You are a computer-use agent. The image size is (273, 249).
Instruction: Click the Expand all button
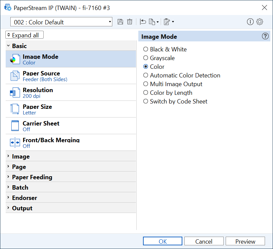pos(24,35)
